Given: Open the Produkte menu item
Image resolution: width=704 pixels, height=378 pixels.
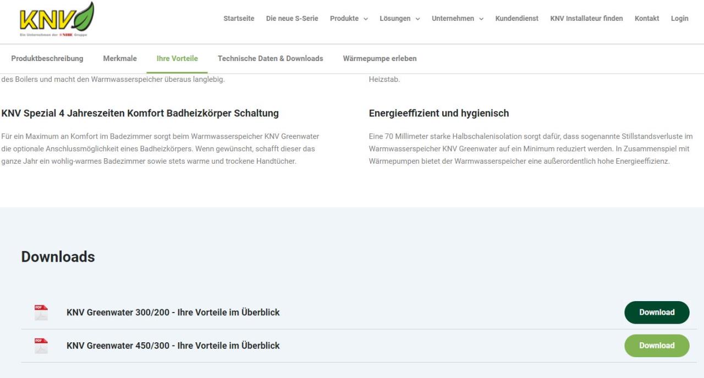Looking at the screenshot, I should (344, 18).
